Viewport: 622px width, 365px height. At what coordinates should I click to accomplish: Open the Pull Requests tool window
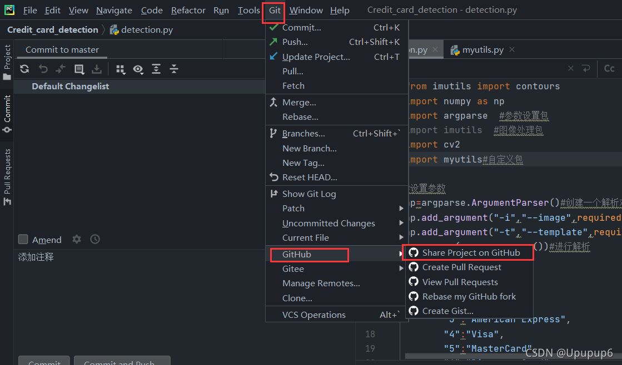tap(7, 176)
